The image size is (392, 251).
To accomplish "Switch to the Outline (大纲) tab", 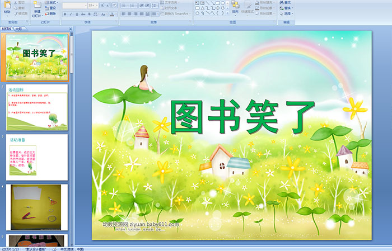I will click(x=19, y=28).
